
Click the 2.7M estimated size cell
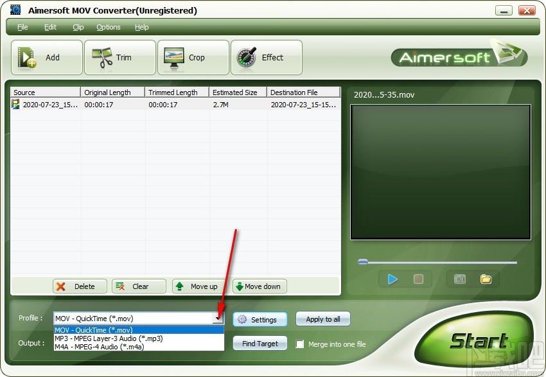(221, 105)
